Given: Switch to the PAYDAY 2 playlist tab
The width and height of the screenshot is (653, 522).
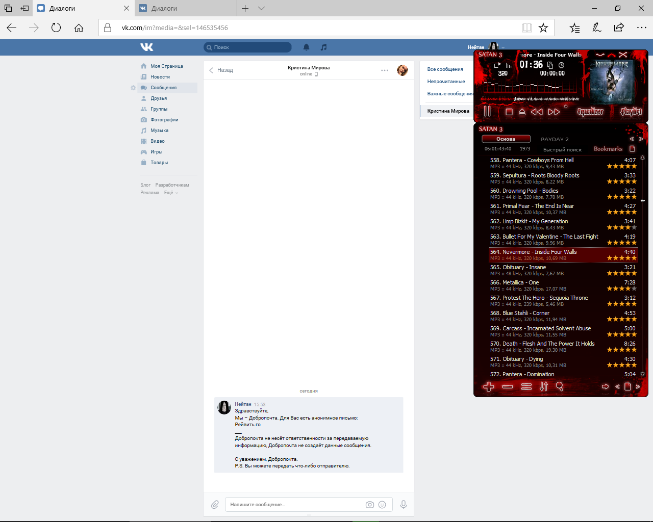Looking at the screenshot, I should [x=555, y=139].
